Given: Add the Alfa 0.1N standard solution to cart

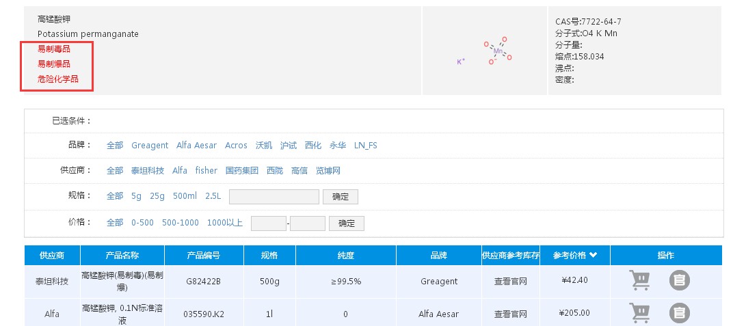Looking at the screenshot, I should (x=639, y=313).
